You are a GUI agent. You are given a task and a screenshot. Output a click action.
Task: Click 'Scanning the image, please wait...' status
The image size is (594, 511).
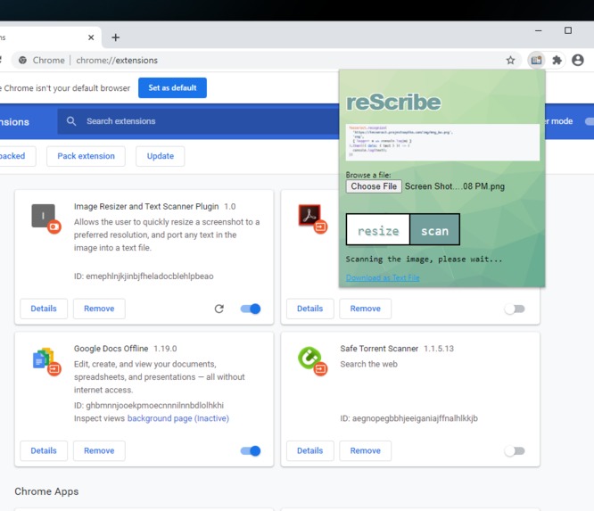[424, 260]
